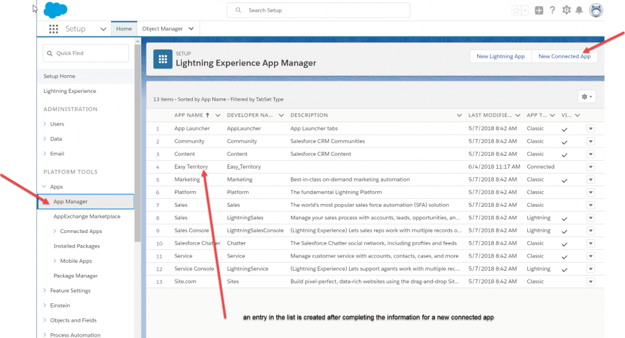This screenshot has width=625, height=338.
Task: Collapse the Apps tree node
Action: (x=44, y=186)
